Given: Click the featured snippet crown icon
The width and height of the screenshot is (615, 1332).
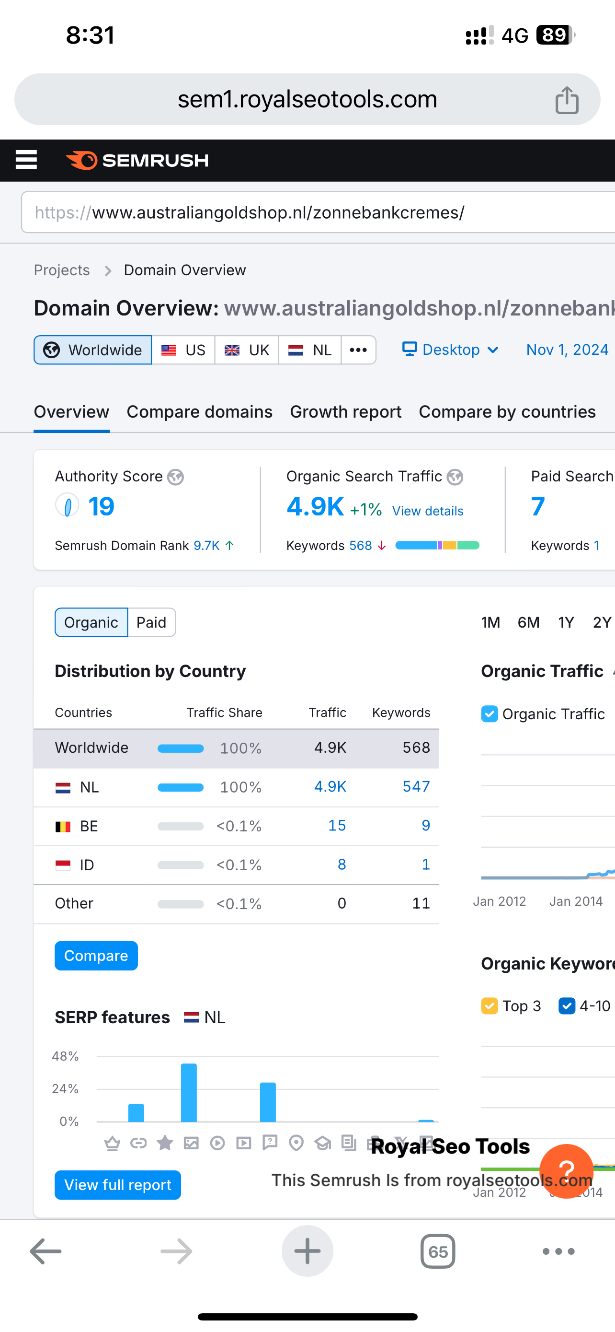Looking at the screenshot, I should 112,1143.
